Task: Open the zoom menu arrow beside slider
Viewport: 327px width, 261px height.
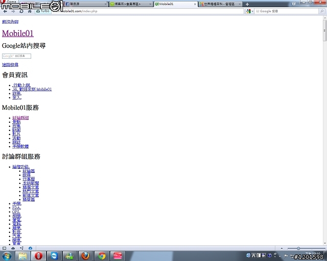Action: (282, 248)
